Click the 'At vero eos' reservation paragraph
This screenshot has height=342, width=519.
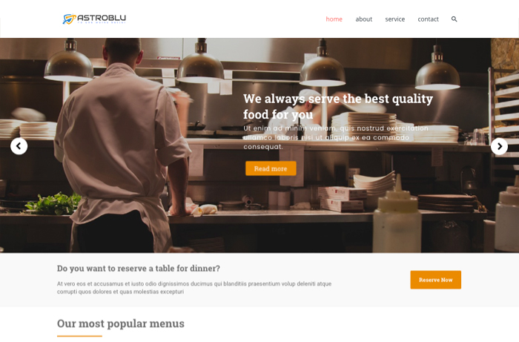point(194,288)
